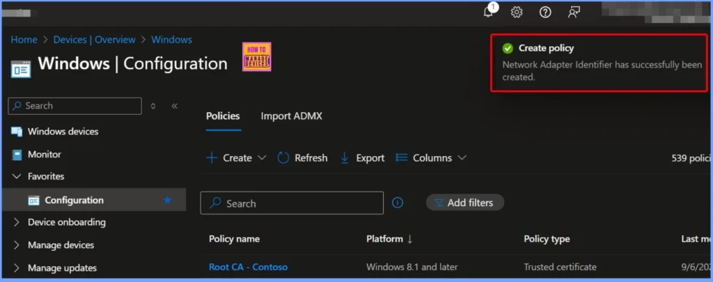Go to Home breadcrumb
The image size is (713, 282).
click(x=24, y=40)
